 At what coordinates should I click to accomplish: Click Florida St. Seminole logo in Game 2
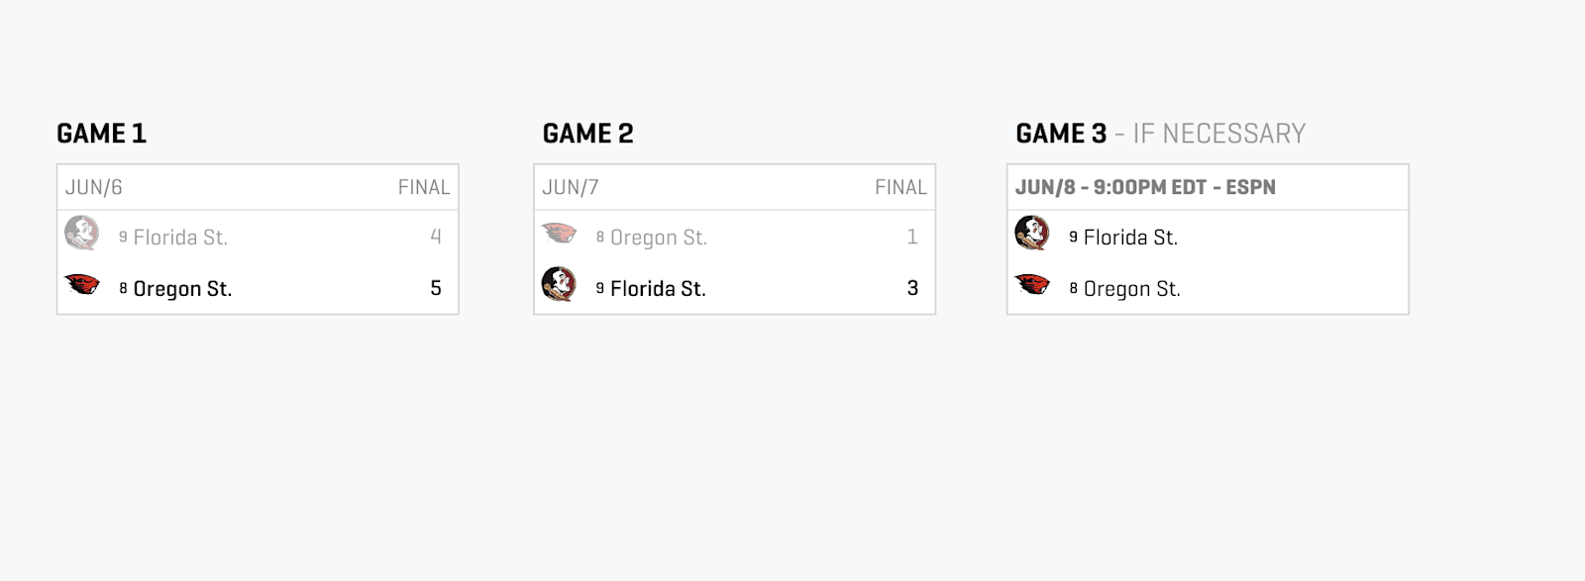click(x=559, y=285)
